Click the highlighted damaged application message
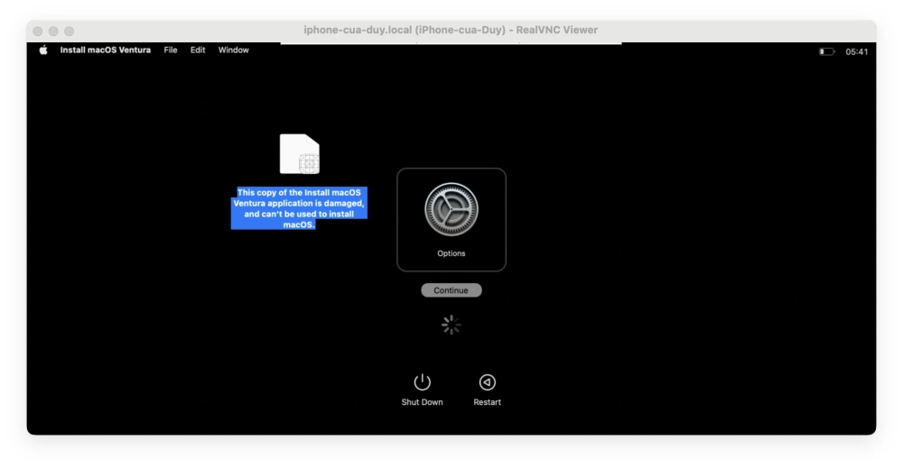903x468 pixels. tap(299, 208)
